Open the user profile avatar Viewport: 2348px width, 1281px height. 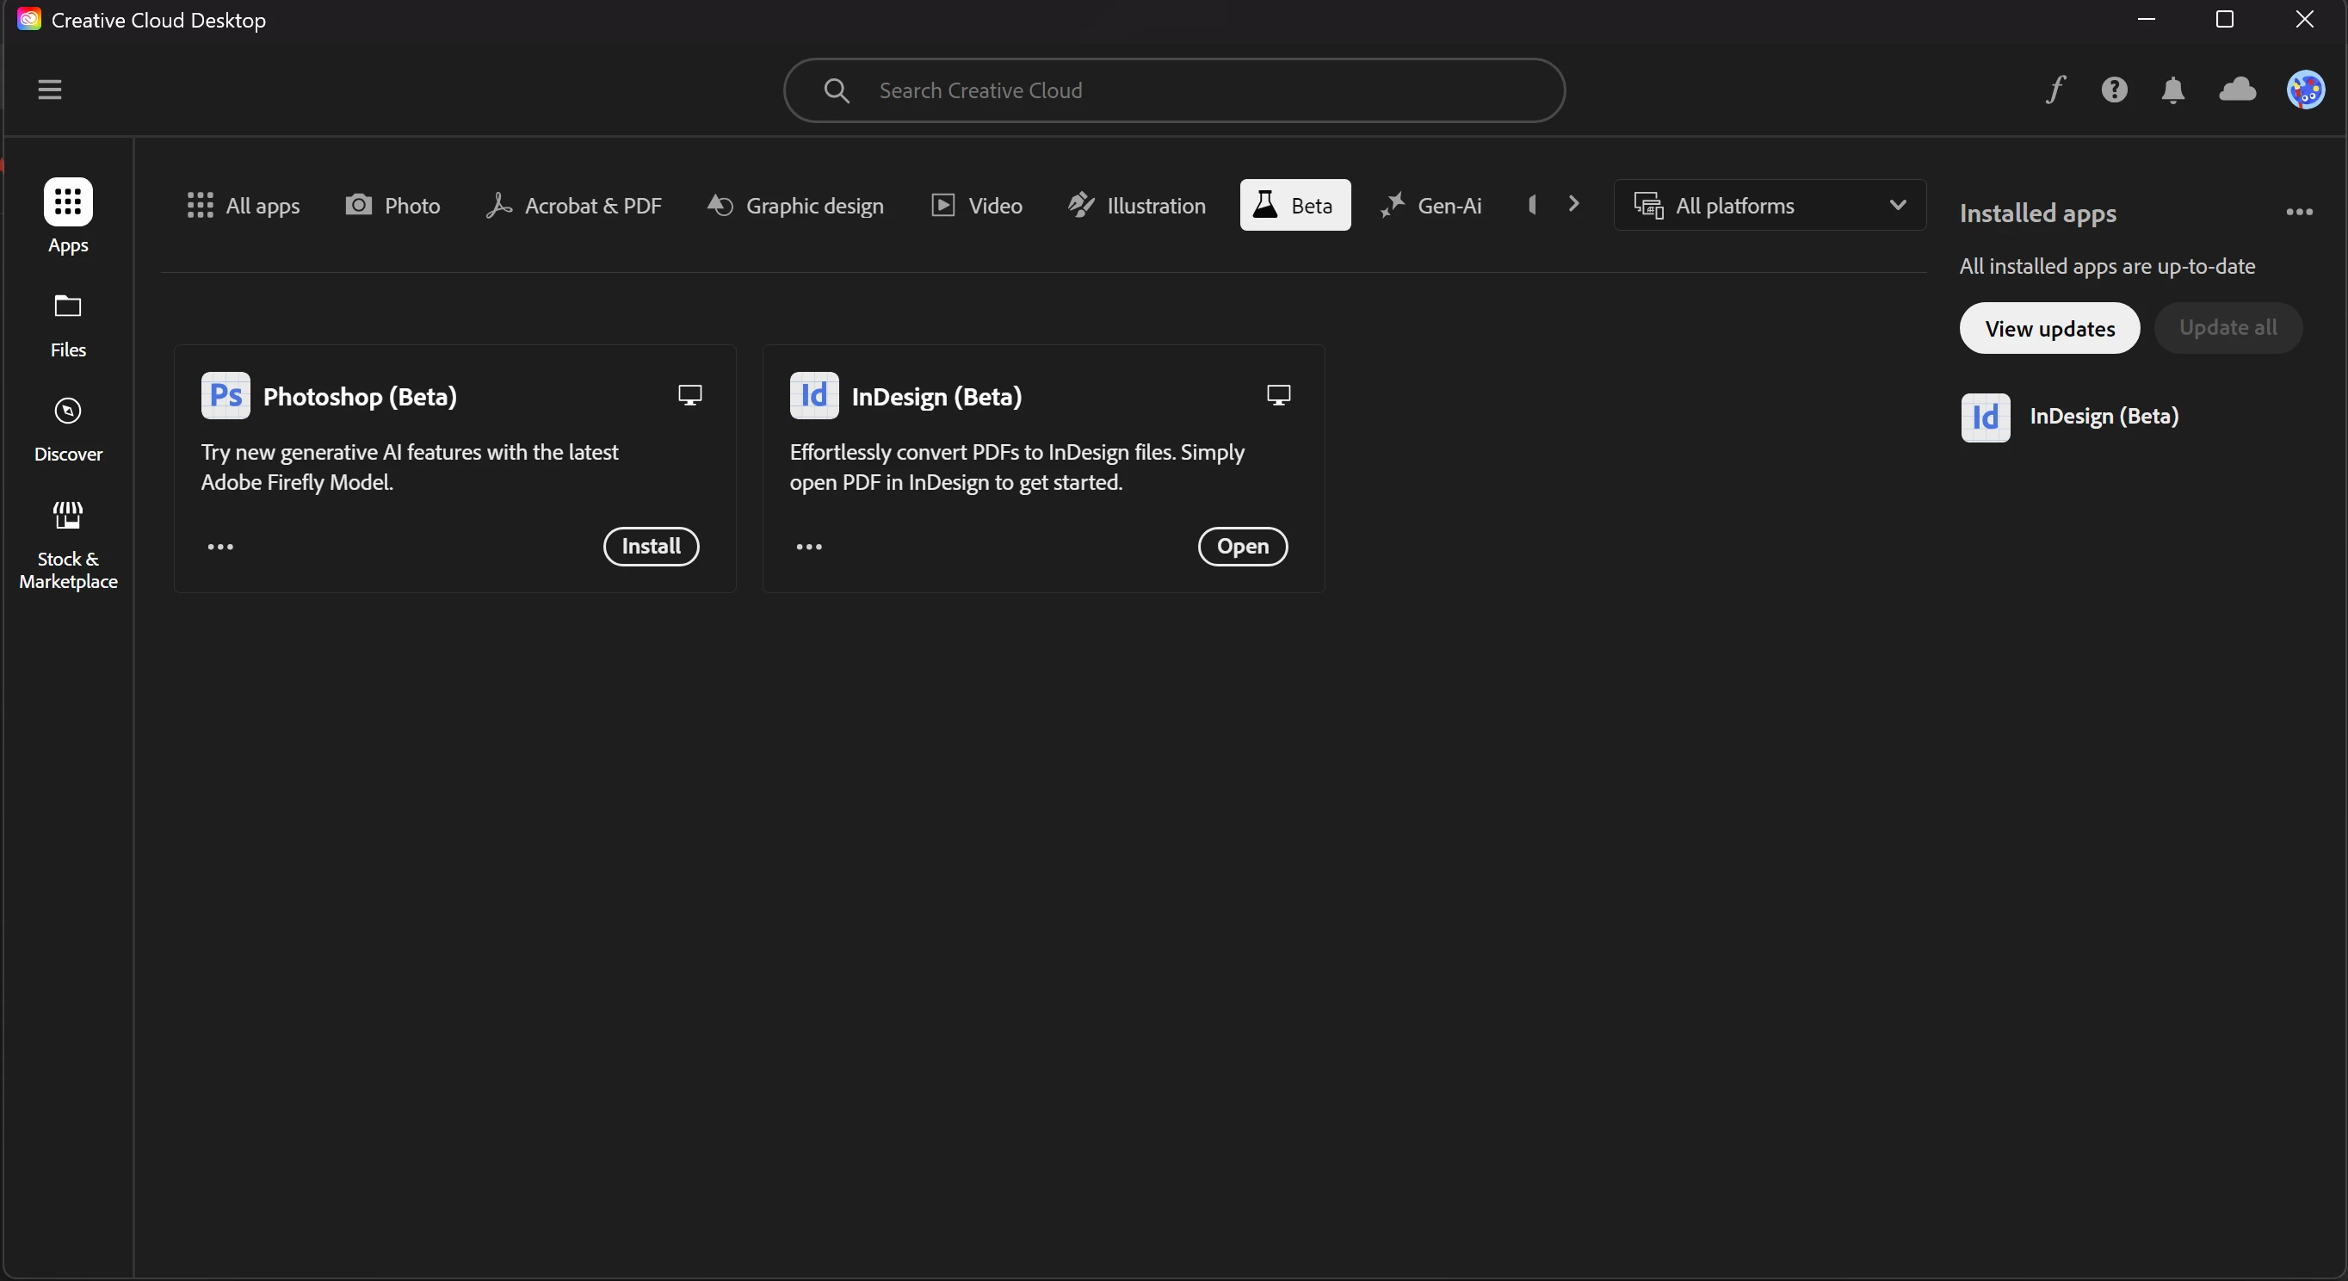[x=2305, y=90]
